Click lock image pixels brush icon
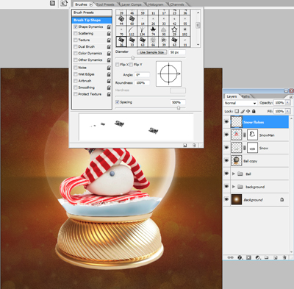This screenshot has width=294, height=289. (243, 111)
